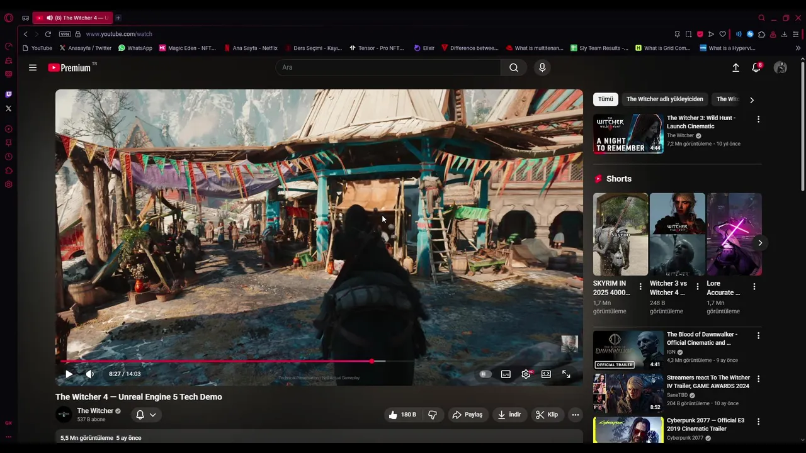This screenshot has width=806, height=453.
Task: Select The Witcher adlı yükleyiciden chip
Action: click(x=665, y=99)
